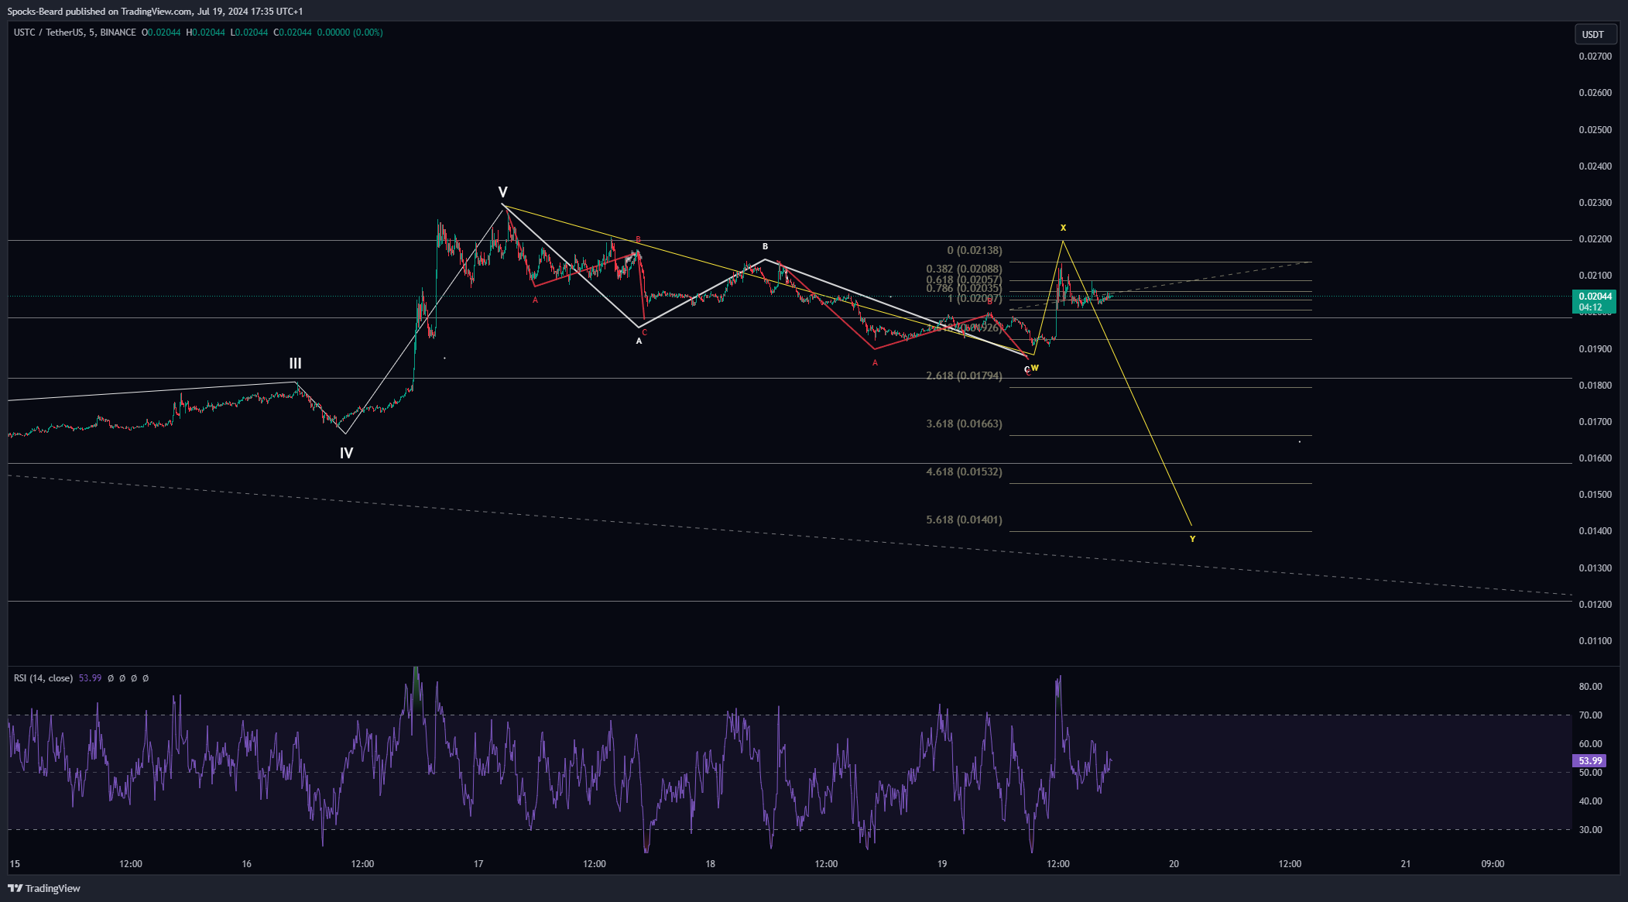Click the TradingView logo at the bottom

[44, 888]
